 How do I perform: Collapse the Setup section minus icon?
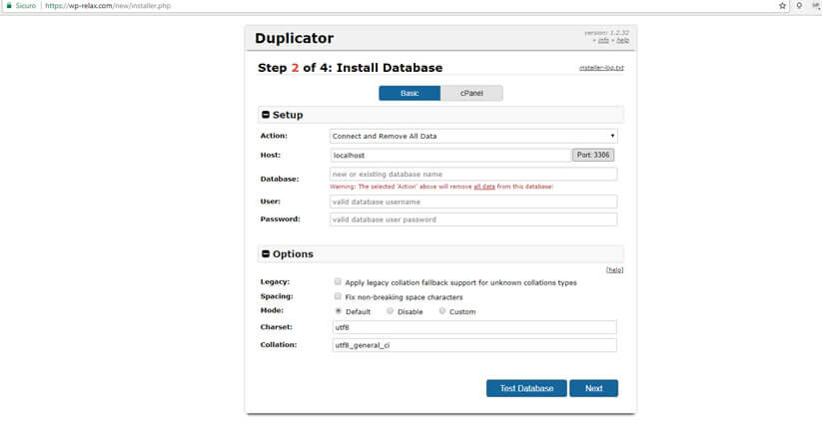click(266, 115)
